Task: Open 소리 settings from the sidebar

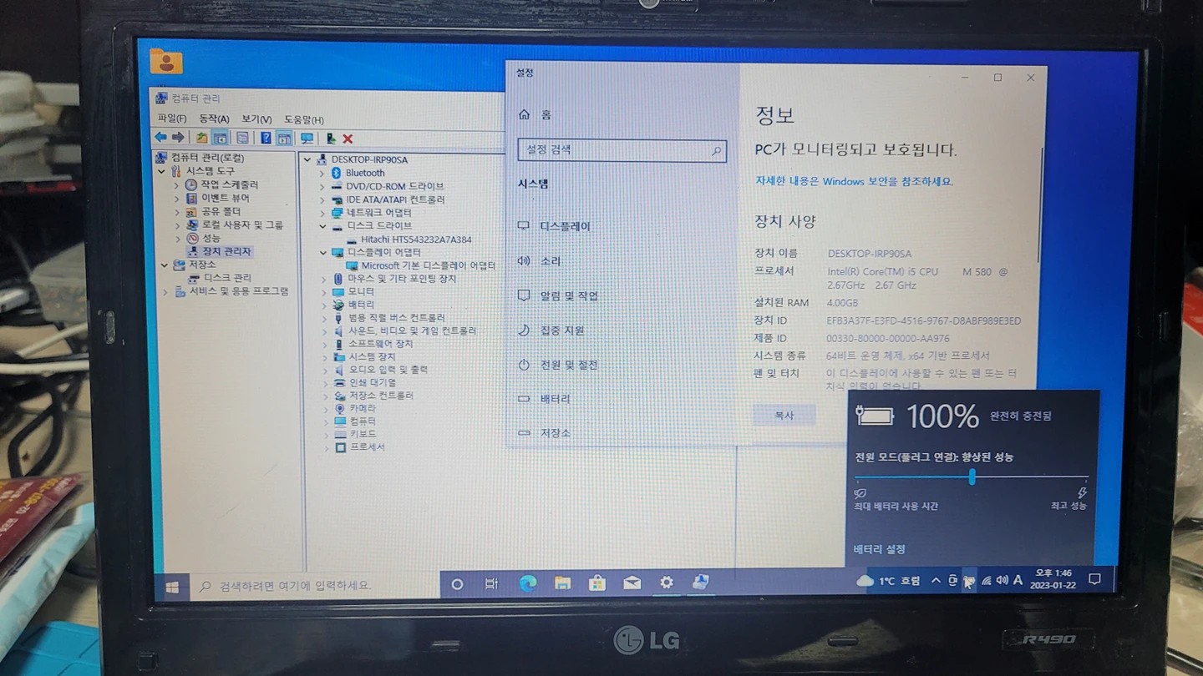Action: click(551, 260)
